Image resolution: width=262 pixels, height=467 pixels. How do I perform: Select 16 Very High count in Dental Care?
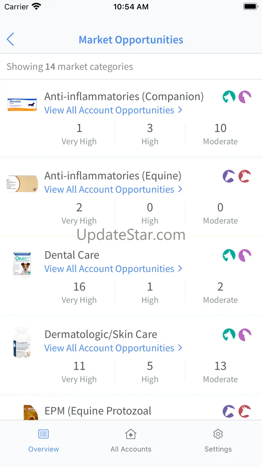pyautogui.click(x=79, y=287)
